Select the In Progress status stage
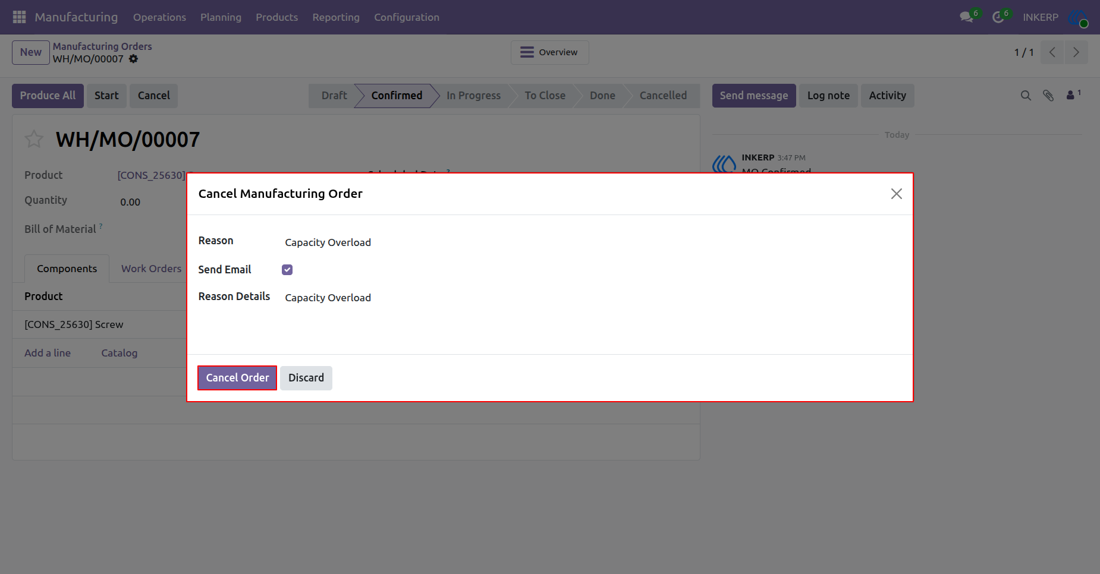 coord(473,96)
